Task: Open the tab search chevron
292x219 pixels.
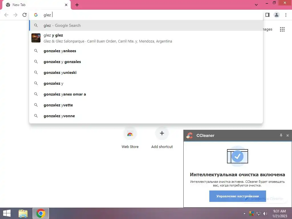Action: [256, 5]
